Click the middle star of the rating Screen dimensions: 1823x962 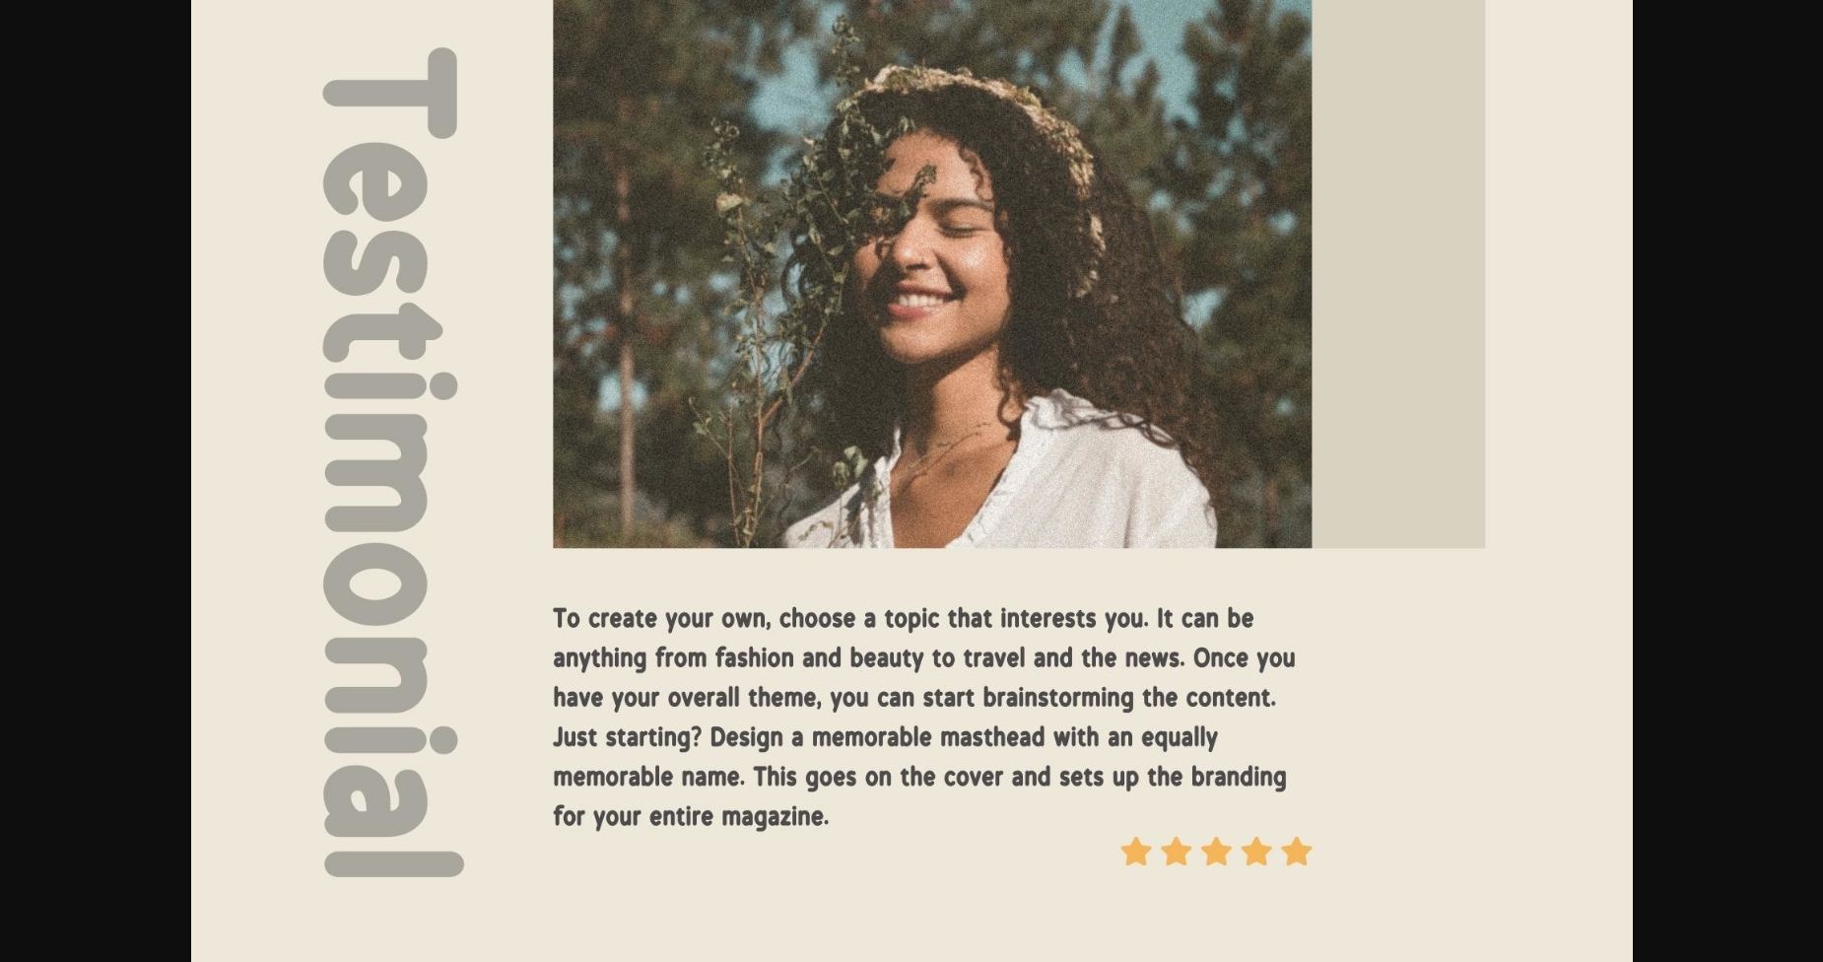tap(1216, 851)
